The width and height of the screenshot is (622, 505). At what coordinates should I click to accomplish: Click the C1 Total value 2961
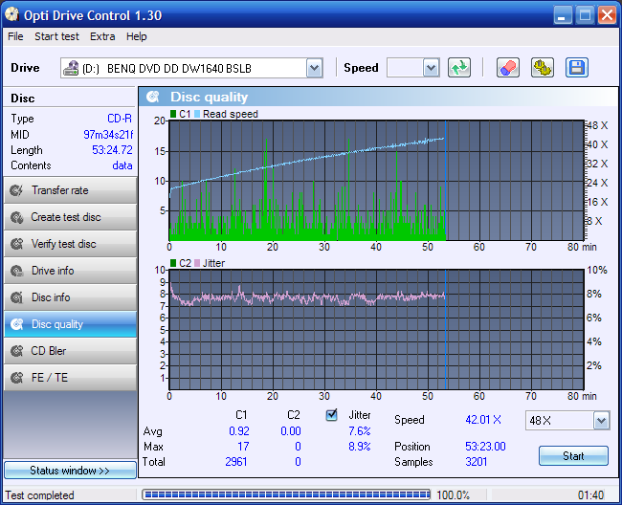[236, 462]
